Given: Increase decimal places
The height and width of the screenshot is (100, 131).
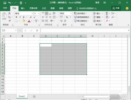Looking at the screenshot, I should pyautogui.click(x=61, y=21).
